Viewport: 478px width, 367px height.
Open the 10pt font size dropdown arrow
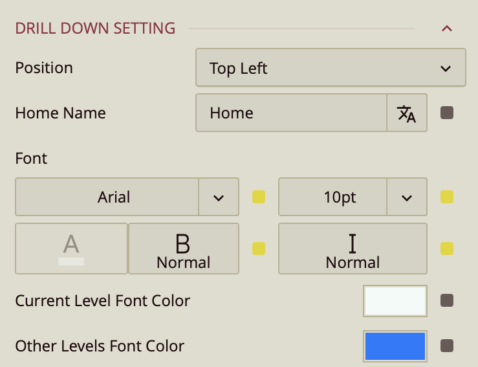tap(407, 197)
